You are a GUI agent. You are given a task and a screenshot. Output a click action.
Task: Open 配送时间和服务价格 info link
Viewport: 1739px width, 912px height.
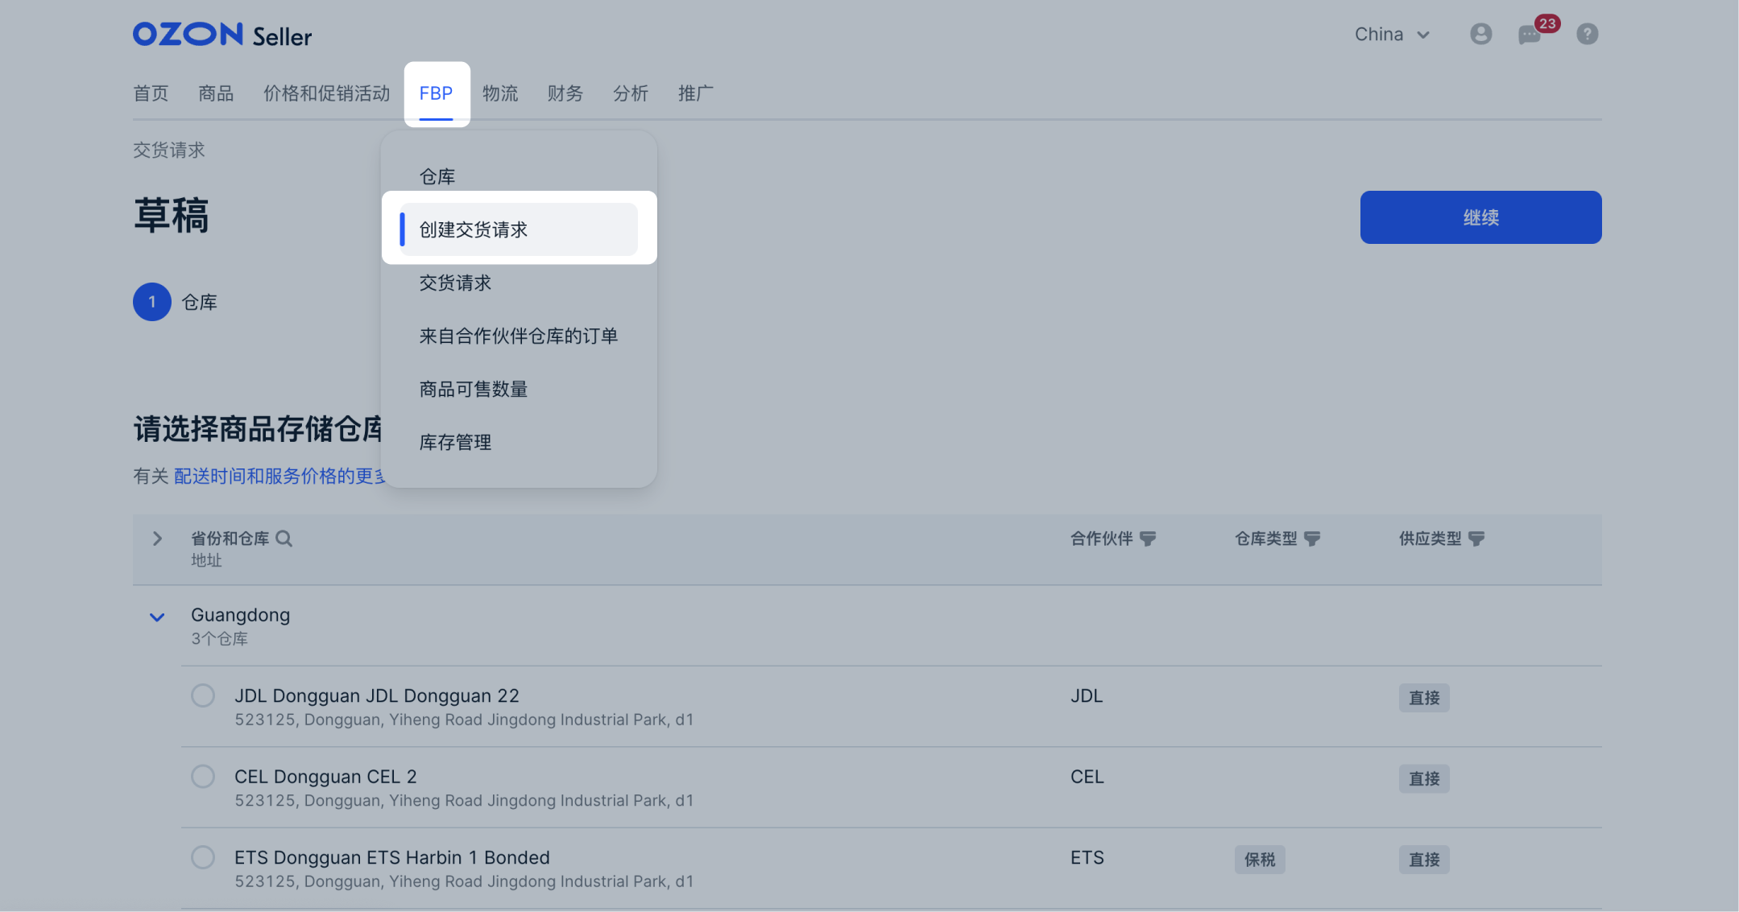pyautogui.click(x=279, y=476)
